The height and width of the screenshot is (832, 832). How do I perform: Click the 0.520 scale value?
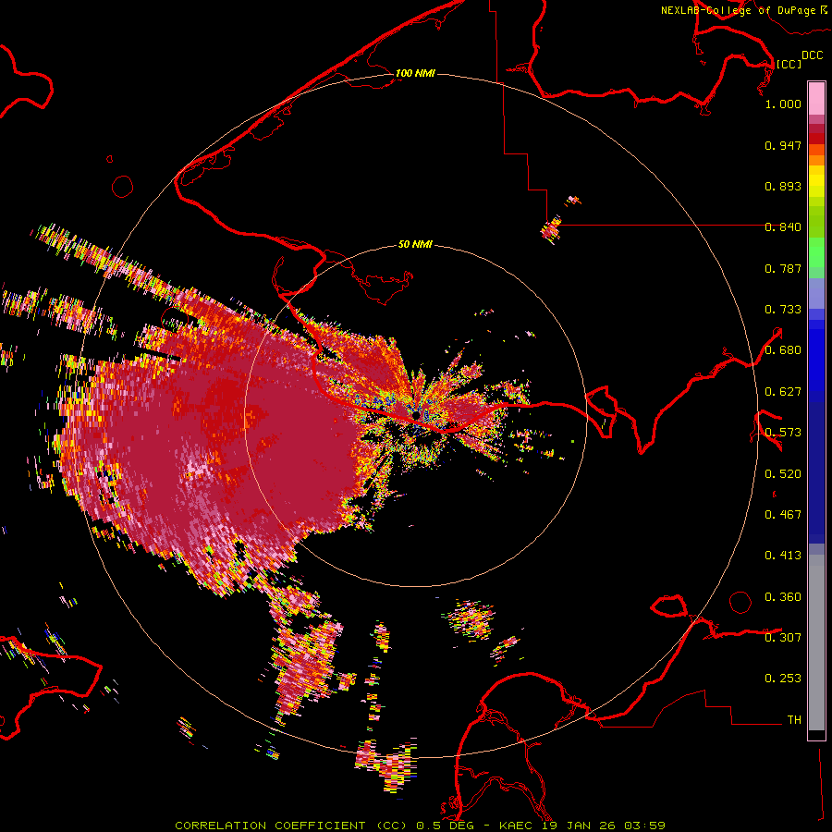point(783,474)
